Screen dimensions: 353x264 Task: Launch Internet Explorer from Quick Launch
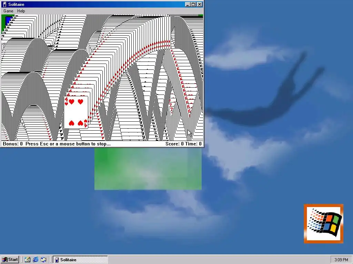tap(36, 260)
